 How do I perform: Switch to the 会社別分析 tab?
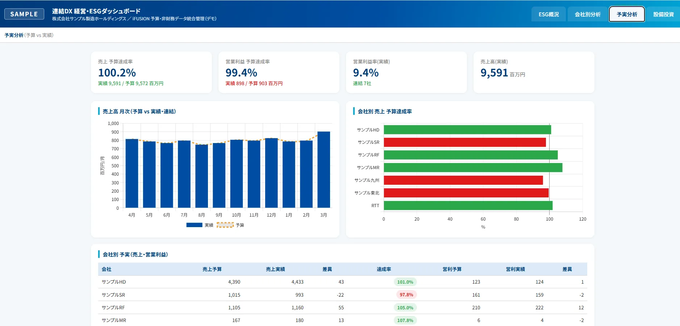pyautogui.click(x=588, y=14)
